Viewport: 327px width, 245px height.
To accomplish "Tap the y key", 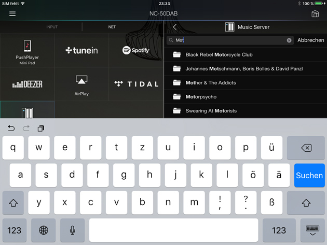I will [39, 203].
